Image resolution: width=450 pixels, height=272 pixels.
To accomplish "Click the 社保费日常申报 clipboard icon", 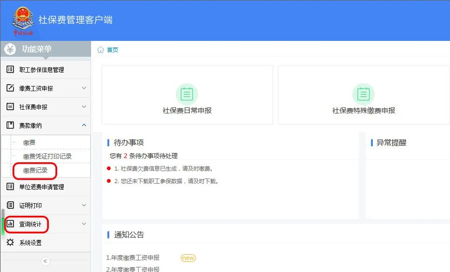I will point(187,94).
